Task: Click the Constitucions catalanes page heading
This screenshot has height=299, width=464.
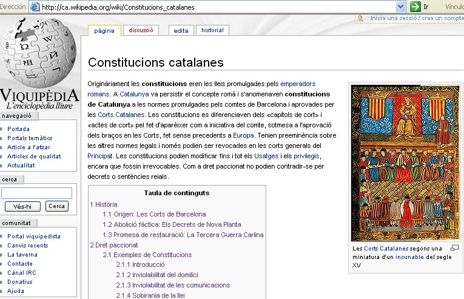Action: (x=156, y=62)
